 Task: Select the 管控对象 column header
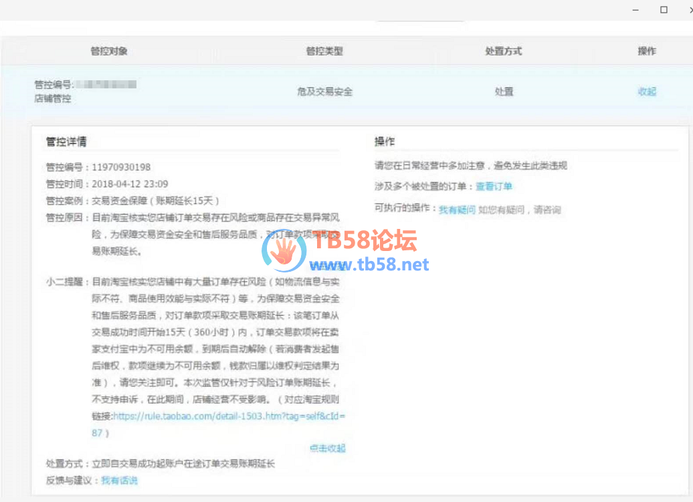click(109, 52)
